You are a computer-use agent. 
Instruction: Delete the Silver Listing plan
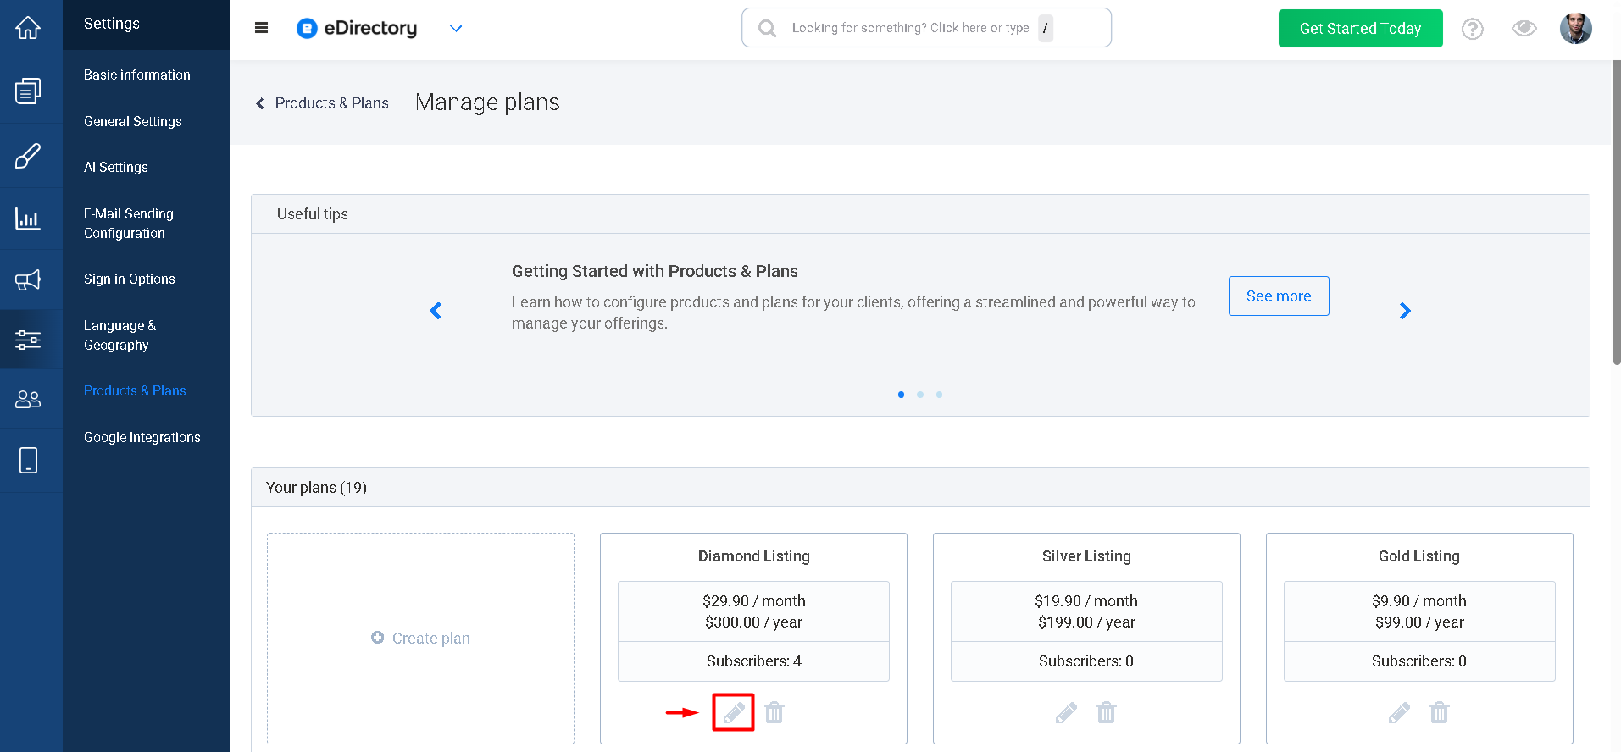tap(1107, 713)
